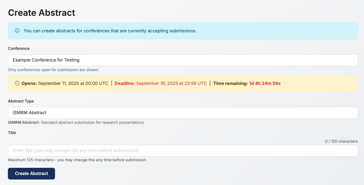Click the bold 'ISMRM Abstract:' description label
The width and height of the screenshot is (364, 185).
(x=24, y=122)
